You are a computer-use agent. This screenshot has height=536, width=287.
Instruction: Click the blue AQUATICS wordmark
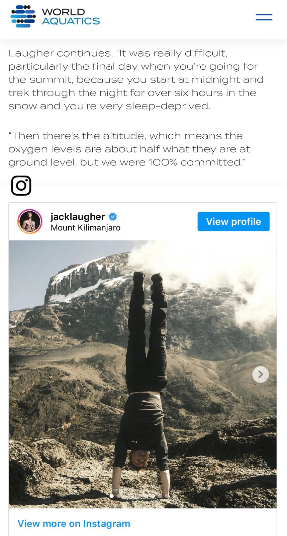tap(71, 21)
